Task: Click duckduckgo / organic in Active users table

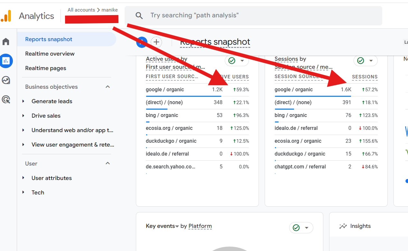Action: (171, 141)
